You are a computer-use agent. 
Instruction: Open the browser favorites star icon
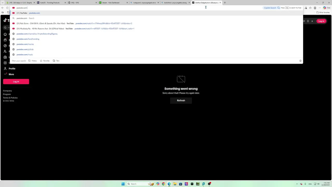[310, 8]
